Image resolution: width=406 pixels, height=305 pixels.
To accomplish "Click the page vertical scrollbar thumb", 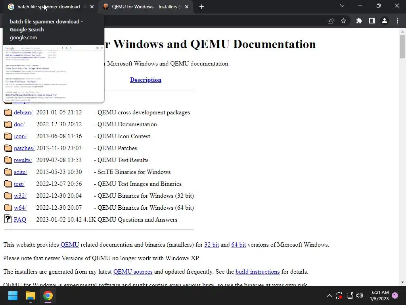I will (402, 47).
